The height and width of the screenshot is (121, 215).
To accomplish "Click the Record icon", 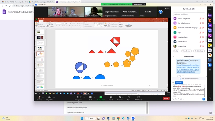I will pyautogui.click(x=111, y=97).
